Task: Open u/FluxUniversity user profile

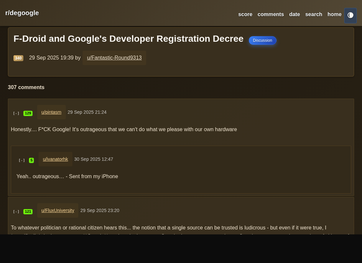Action: pyautogui.click(x=58, y=210)
